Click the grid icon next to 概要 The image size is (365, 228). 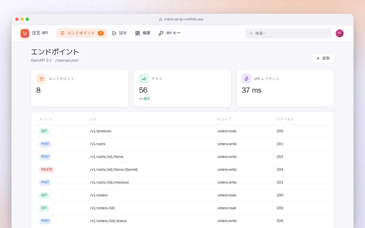point(137,33)
